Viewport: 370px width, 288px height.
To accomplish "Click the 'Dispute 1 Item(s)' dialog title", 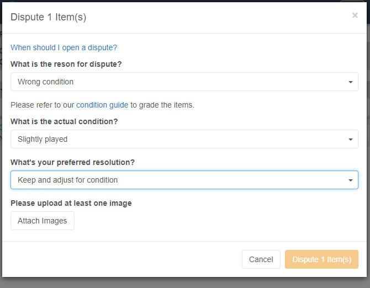I will (x=49, y=17).
